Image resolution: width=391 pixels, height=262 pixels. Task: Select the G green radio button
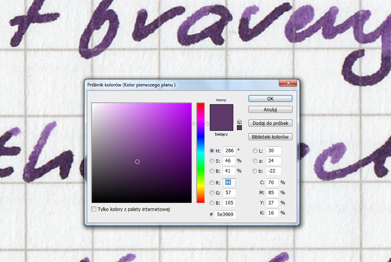(x=212, y=192)
